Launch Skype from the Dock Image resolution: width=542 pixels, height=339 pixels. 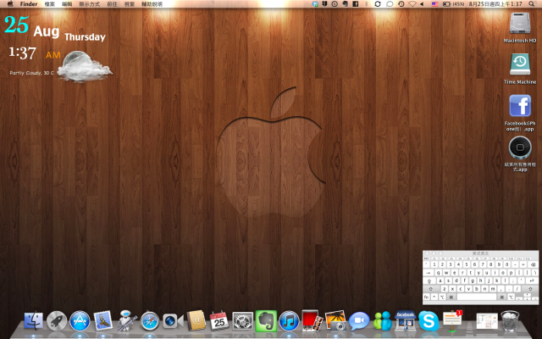point(429,321)
